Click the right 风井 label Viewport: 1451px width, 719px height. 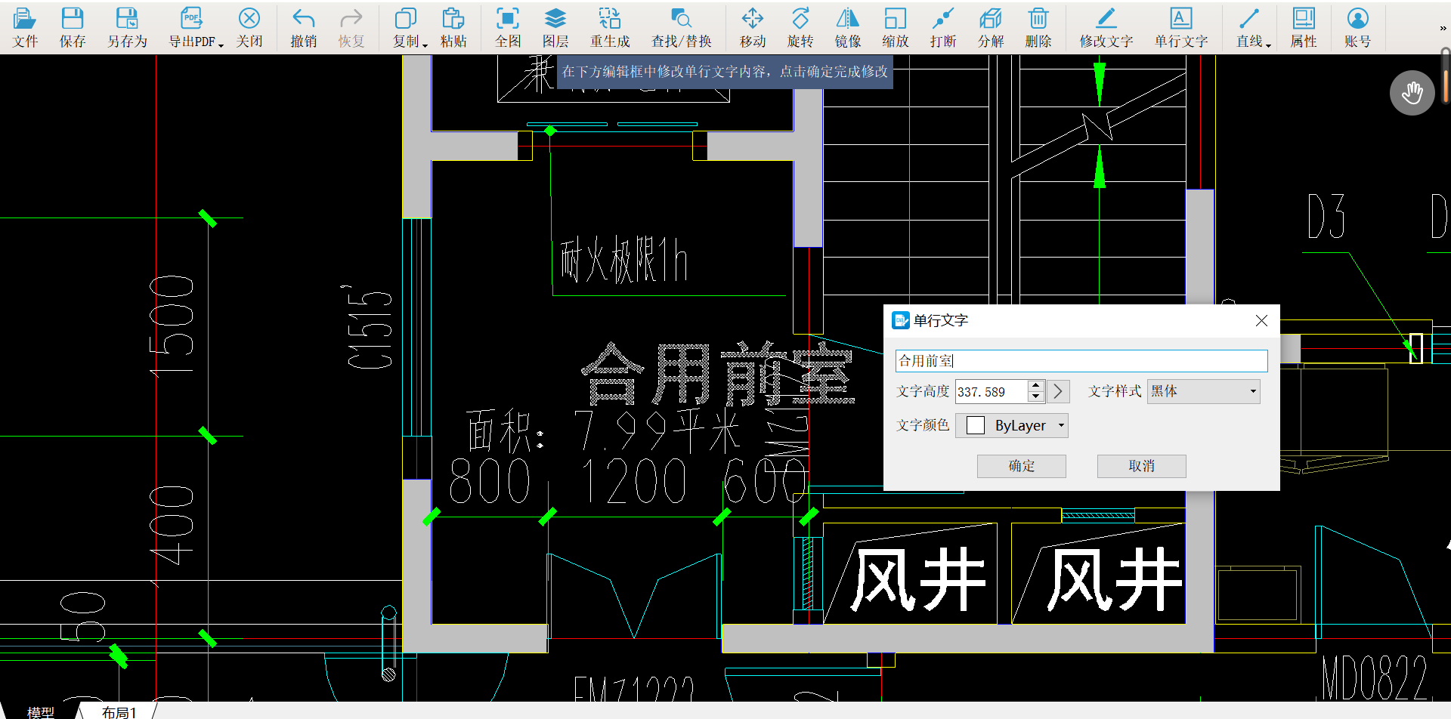point(1114,580)
